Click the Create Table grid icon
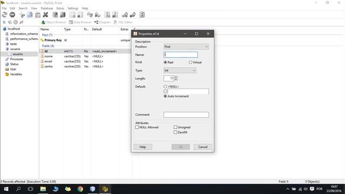The height and width of the screenshot is (194, 345). tap(72, 15)
